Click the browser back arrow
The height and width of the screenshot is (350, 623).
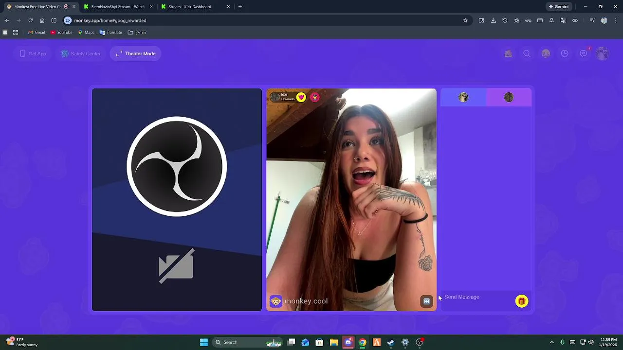click(7, 20)
